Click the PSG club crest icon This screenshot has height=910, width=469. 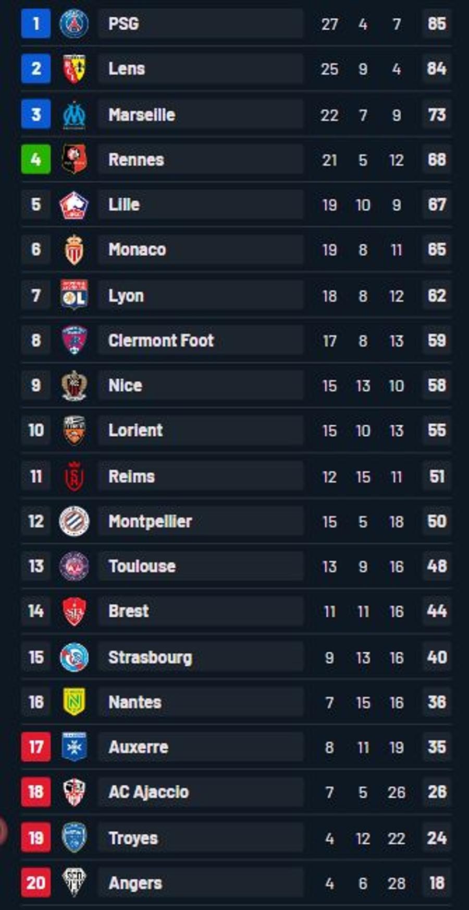(74, 23)
